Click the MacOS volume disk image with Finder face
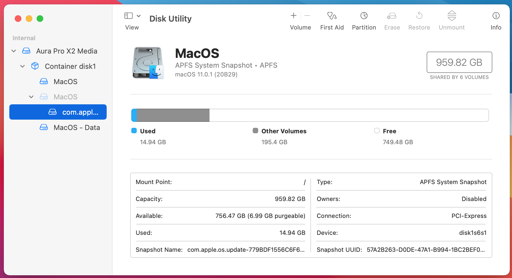Screen dimensions: 512x278 coord(148,63)
